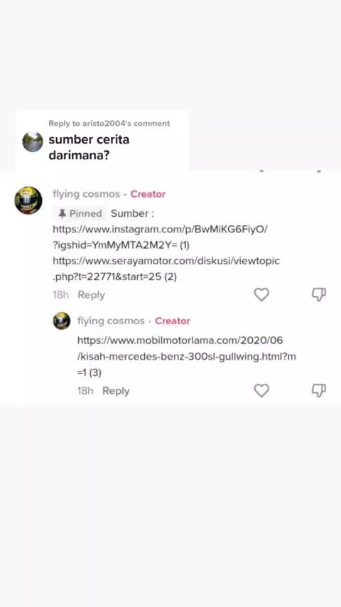The width and height of the screenshot is (341, 607).
Task: Open the serayamotor.com diskusi link
Action: (x=166, y=269)
